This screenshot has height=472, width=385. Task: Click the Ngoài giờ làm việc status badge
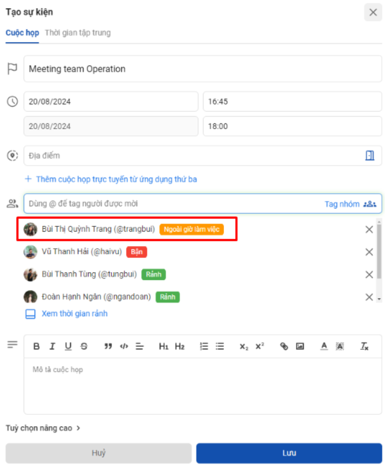pos(191,229)
